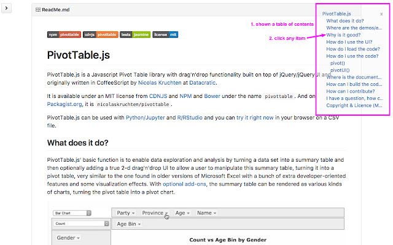The width and height of the screenshot is (393, 245).
Task: Click the tests jasmine badge
Action: pyautogui.click(x=135, y=34)
